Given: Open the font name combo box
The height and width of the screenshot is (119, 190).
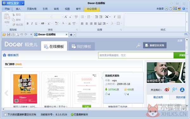Looking at the screenshot, I should coord(38,17).
